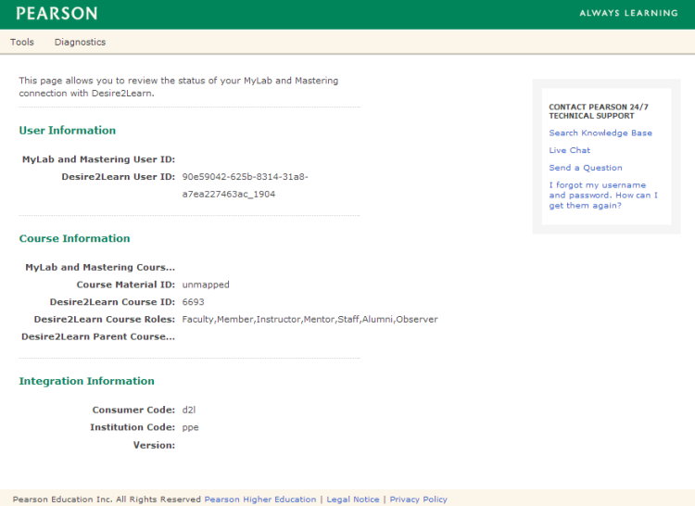Open the Tools menu

(x=22, y=42)
